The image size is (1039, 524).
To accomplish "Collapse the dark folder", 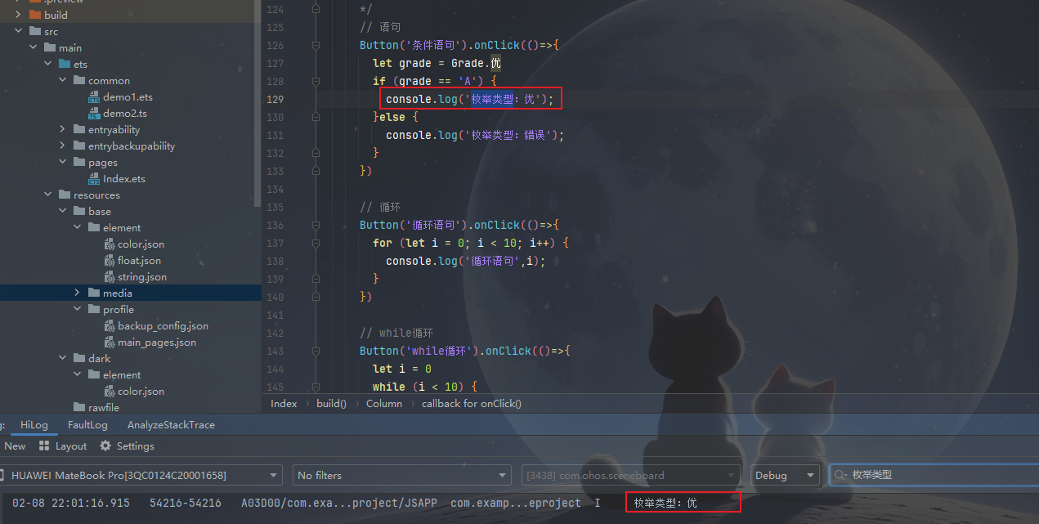I will pos(63,358).
